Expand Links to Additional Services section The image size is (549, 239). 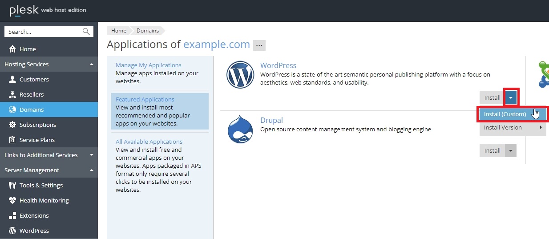(x=91, y=155)
